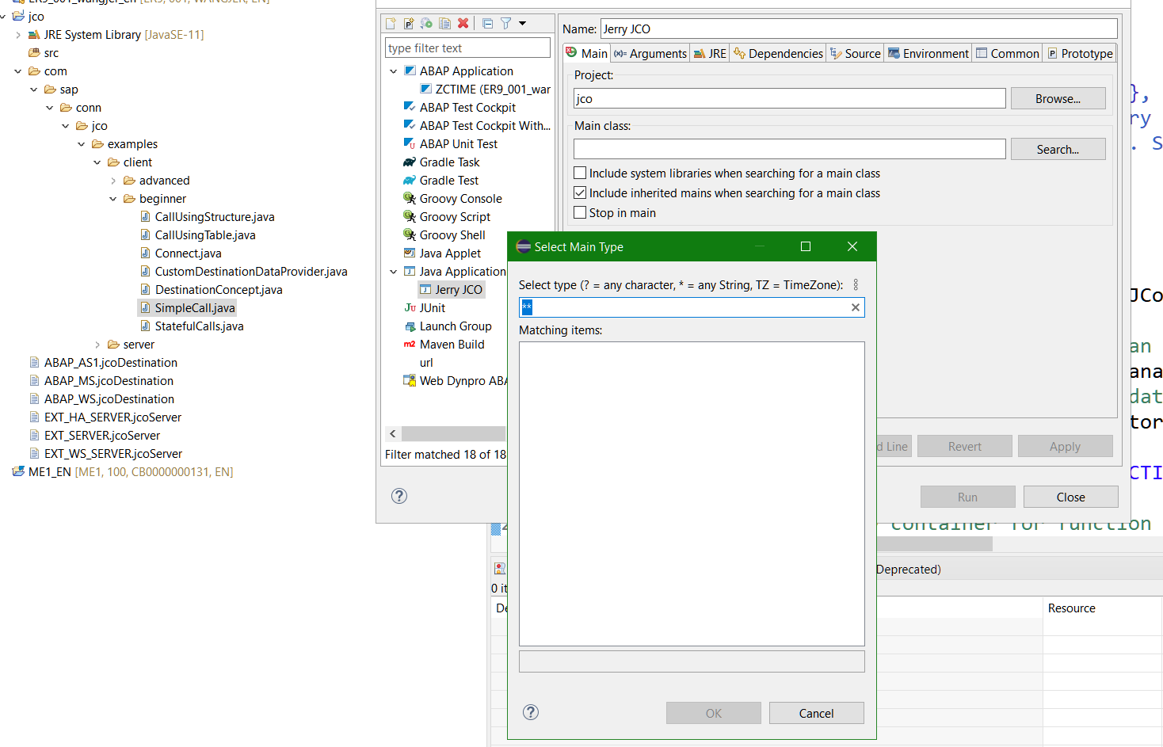Filter launch configurations using the funnel icon

[x=505, y=24]
